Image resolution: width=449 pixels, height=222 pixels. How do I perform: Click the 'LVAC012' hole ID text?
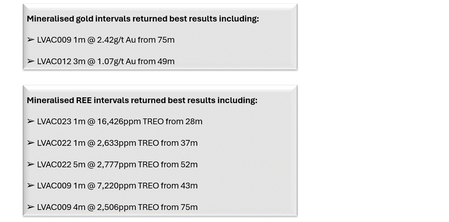[54, 62]
